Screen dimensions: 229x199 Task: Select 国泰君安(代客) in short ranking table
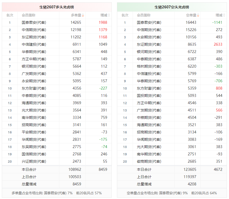coord(149,22)
